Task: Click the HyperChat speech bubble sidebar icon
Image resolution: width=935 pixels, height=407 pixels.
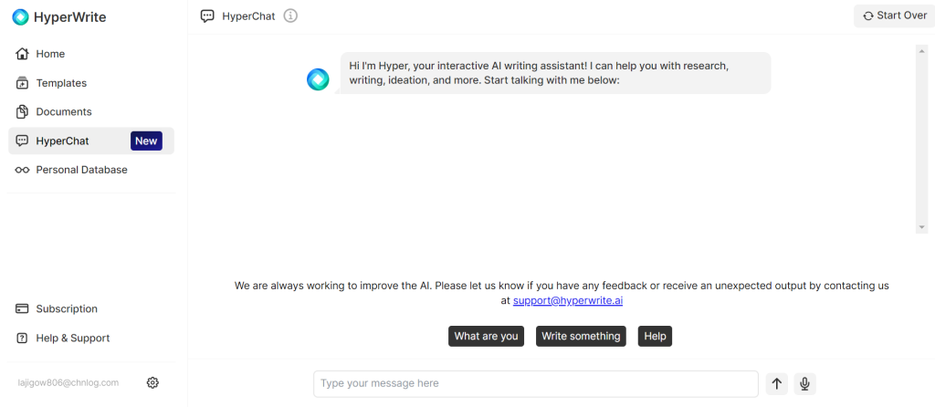Action: (22, 141)
